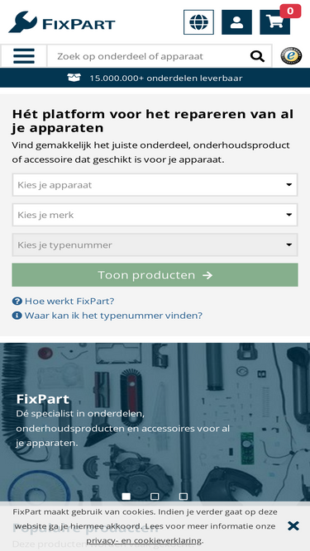Screen dimensions: 310x551
Task: Expand the 'Kies je typenummer' dropdown
Action: point(155,245)
